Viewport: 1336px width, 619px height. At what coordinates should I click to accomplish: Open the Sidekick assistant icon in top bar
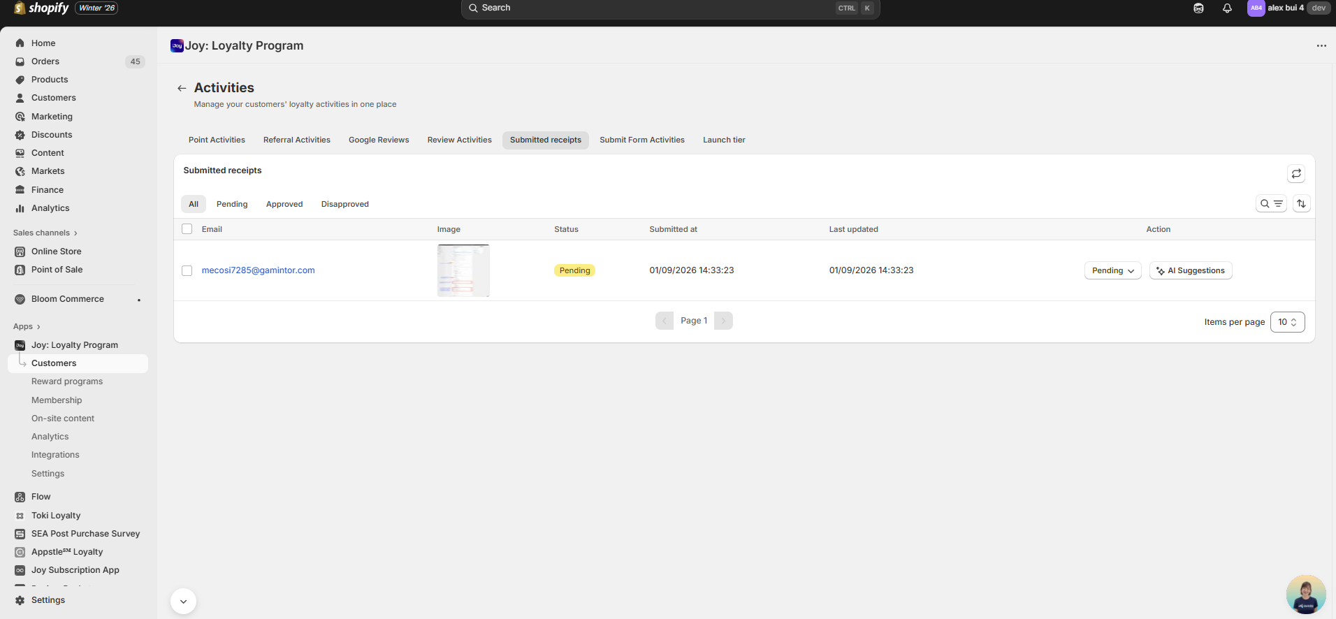[1198, 8]
